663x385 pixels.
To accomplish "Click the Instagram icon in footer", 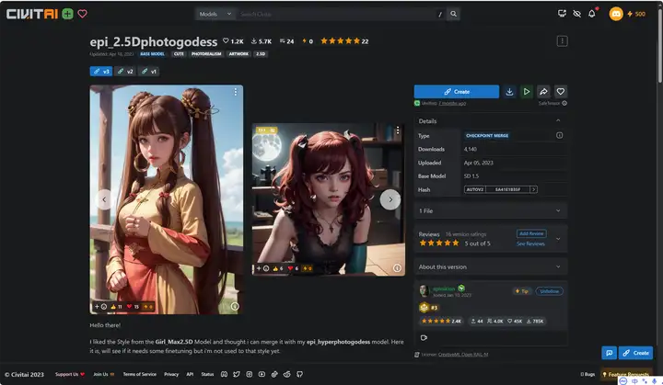I will [250, 375].
